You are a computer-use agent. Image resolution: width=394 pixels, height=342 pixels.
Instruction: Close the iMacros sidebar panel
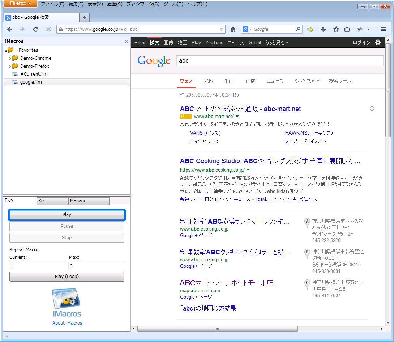[x=127, y=42]
